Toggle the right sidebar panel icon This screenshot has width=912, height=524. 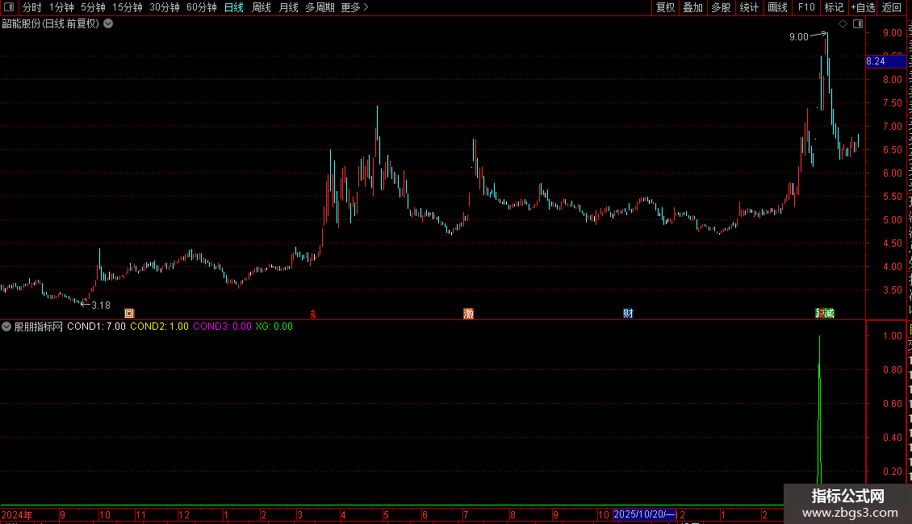click(857, 24)
